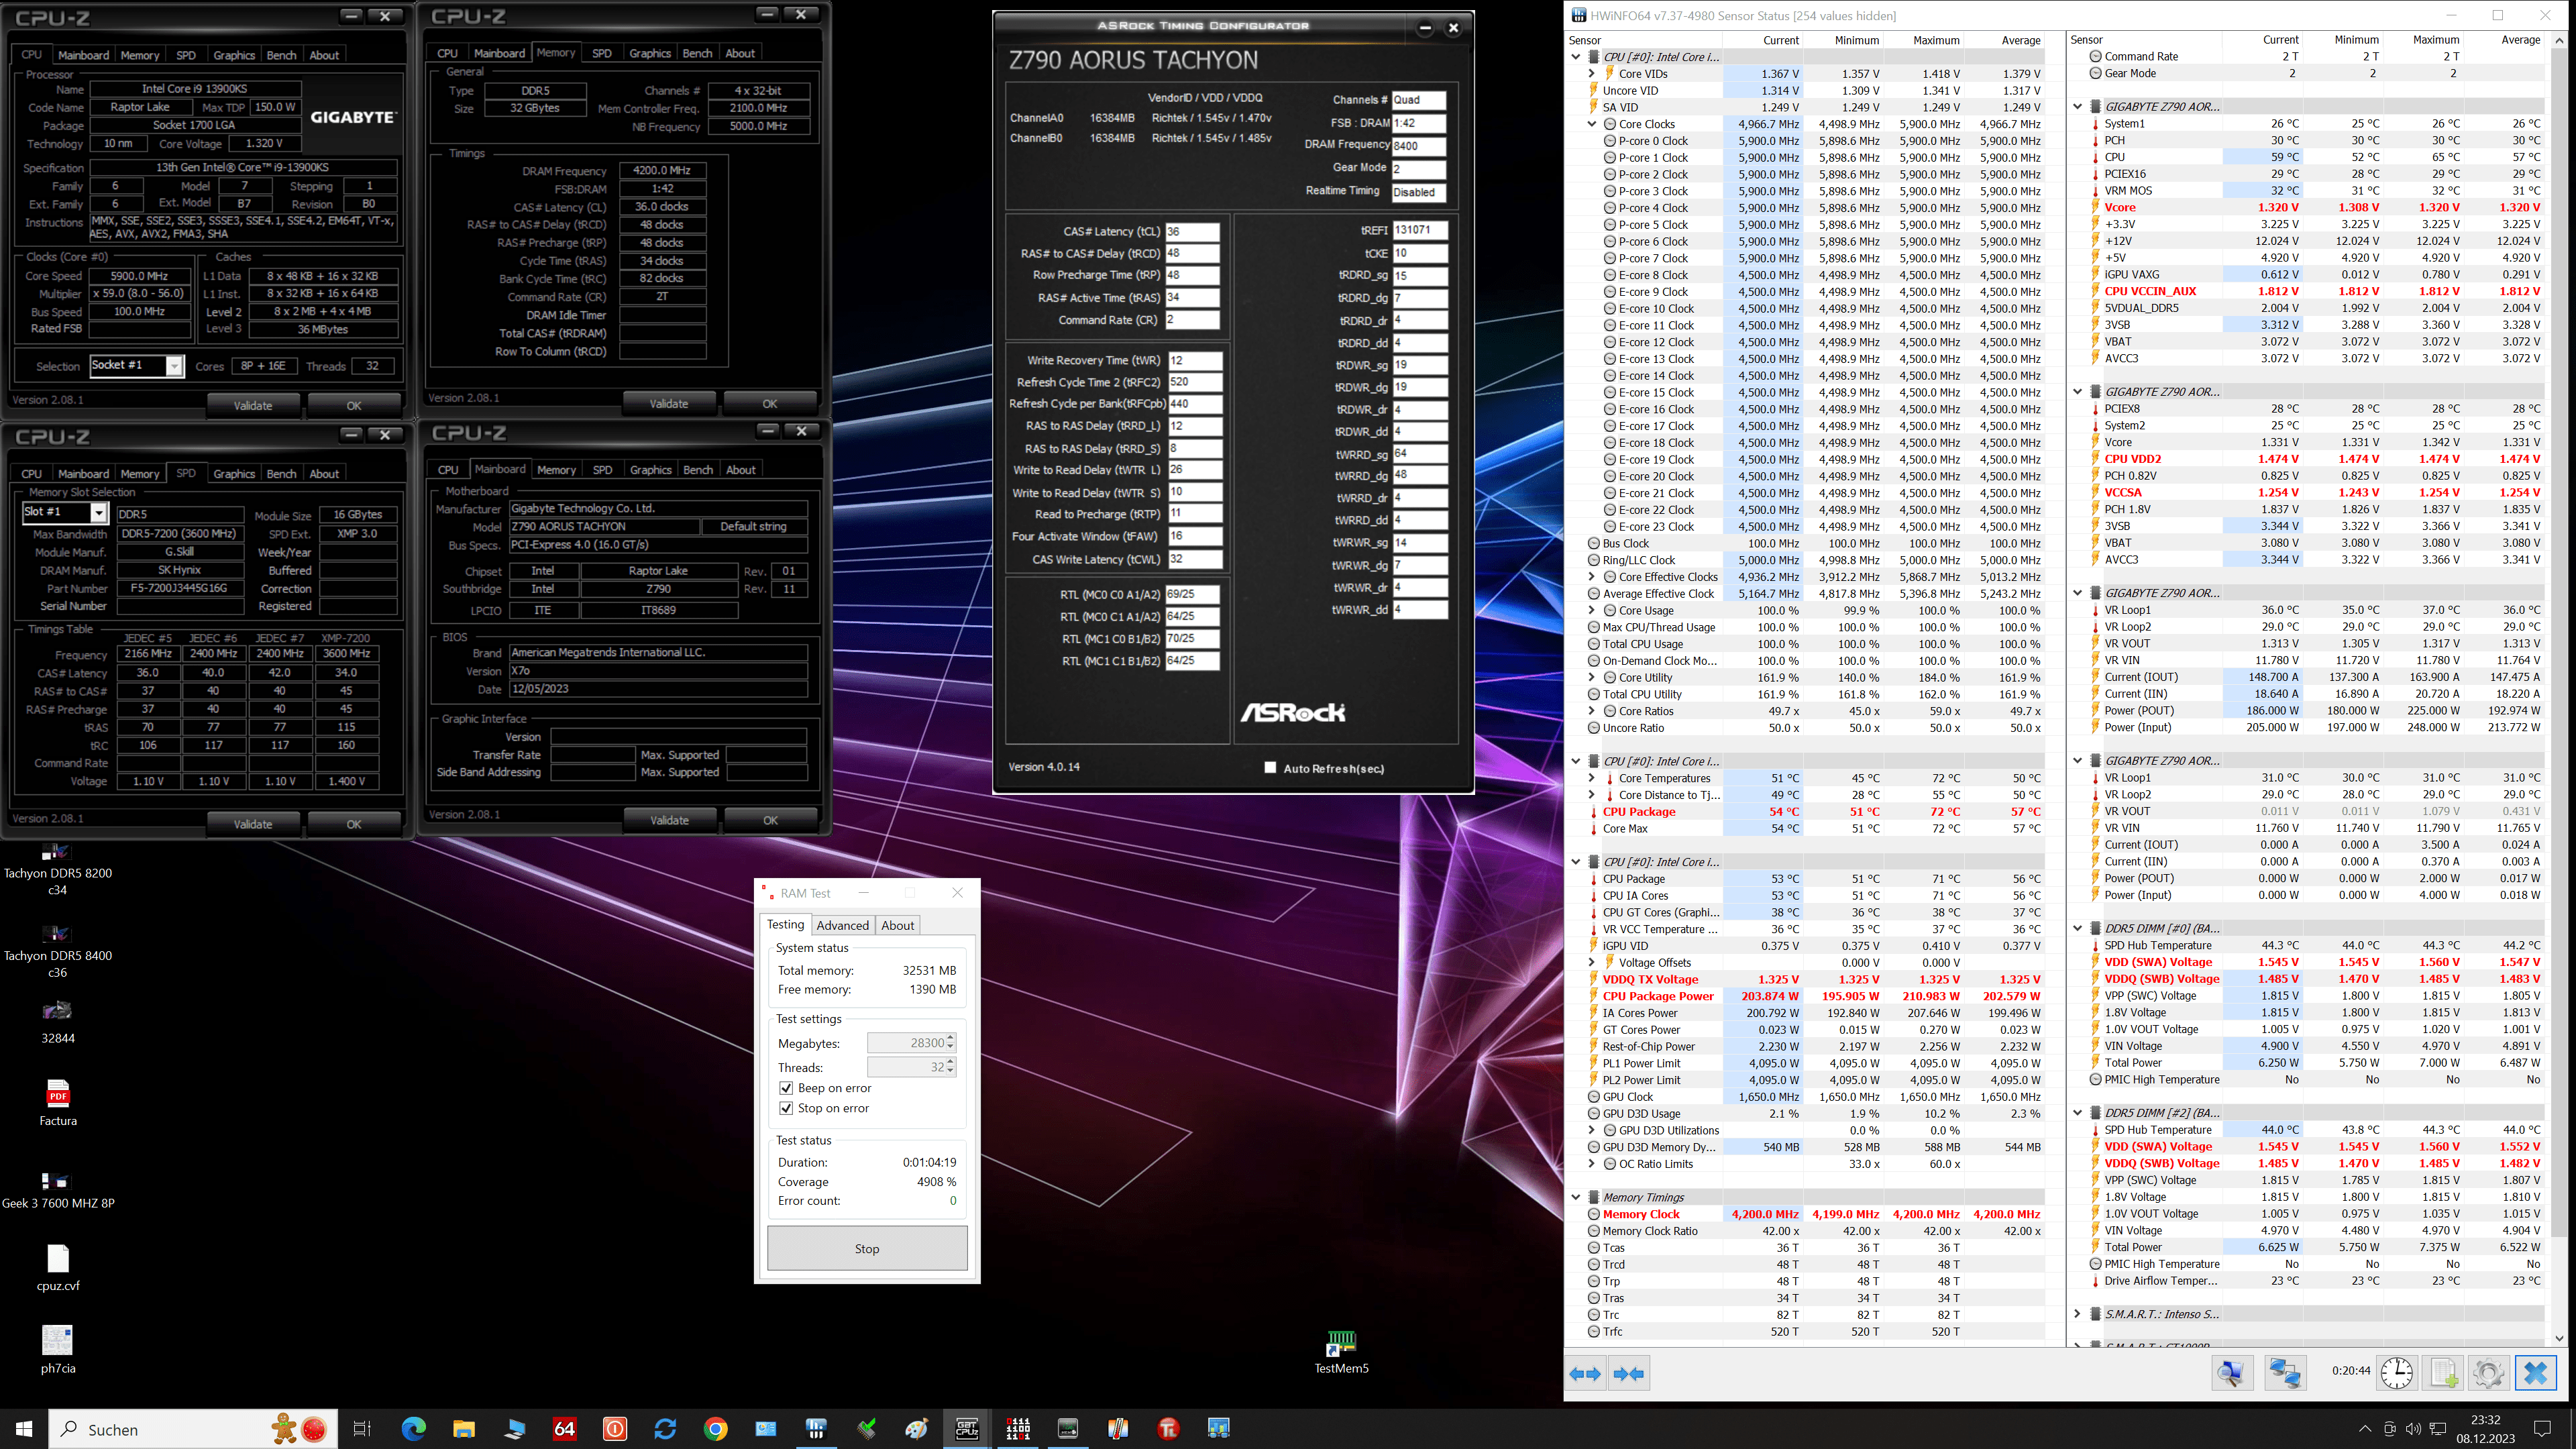The image size is (2576, 1449).
Task: Click OK in CPU-Z Memory window
Action: coord(770,403)
